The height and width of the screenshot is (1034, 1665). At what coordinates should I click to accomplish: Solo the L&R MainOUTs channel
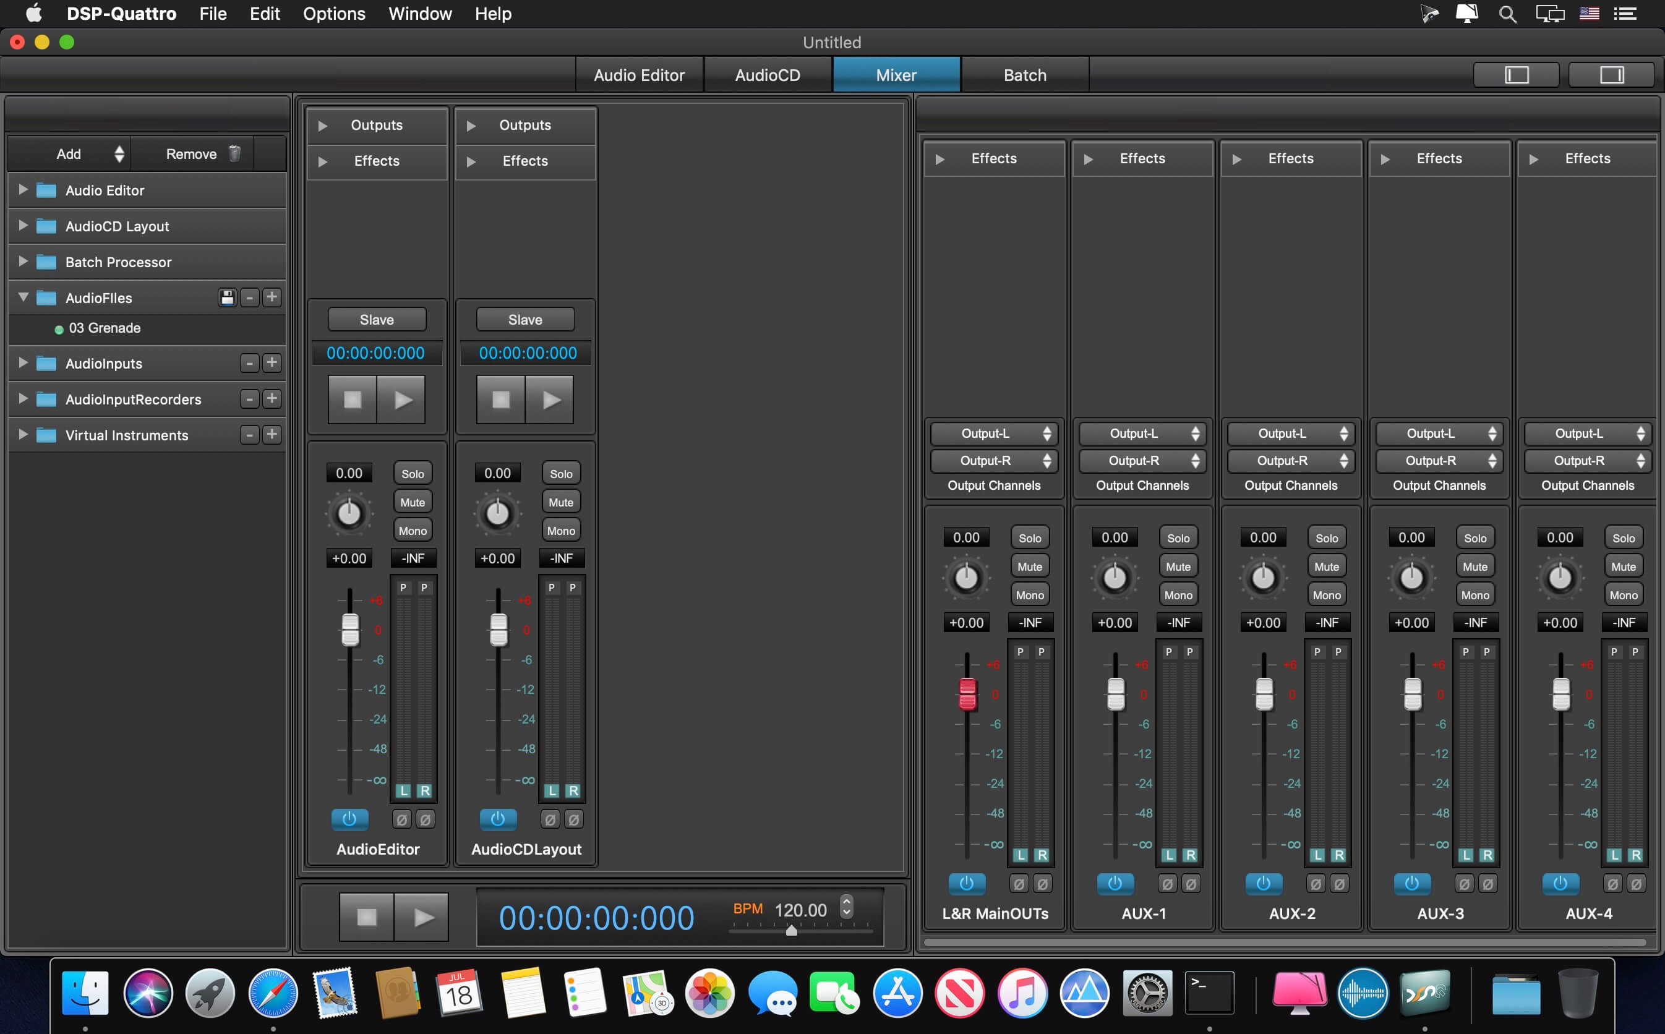point(1030,537)
